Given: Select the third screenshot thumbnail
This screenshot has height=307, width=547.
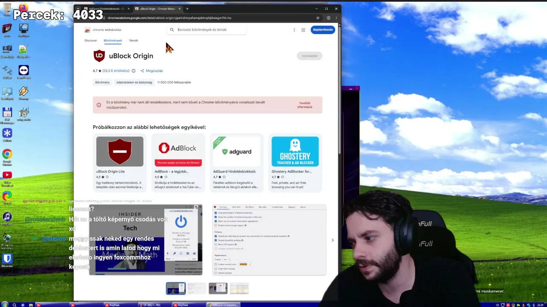Looking at the screenshot, I should click(x=218, y=289).
